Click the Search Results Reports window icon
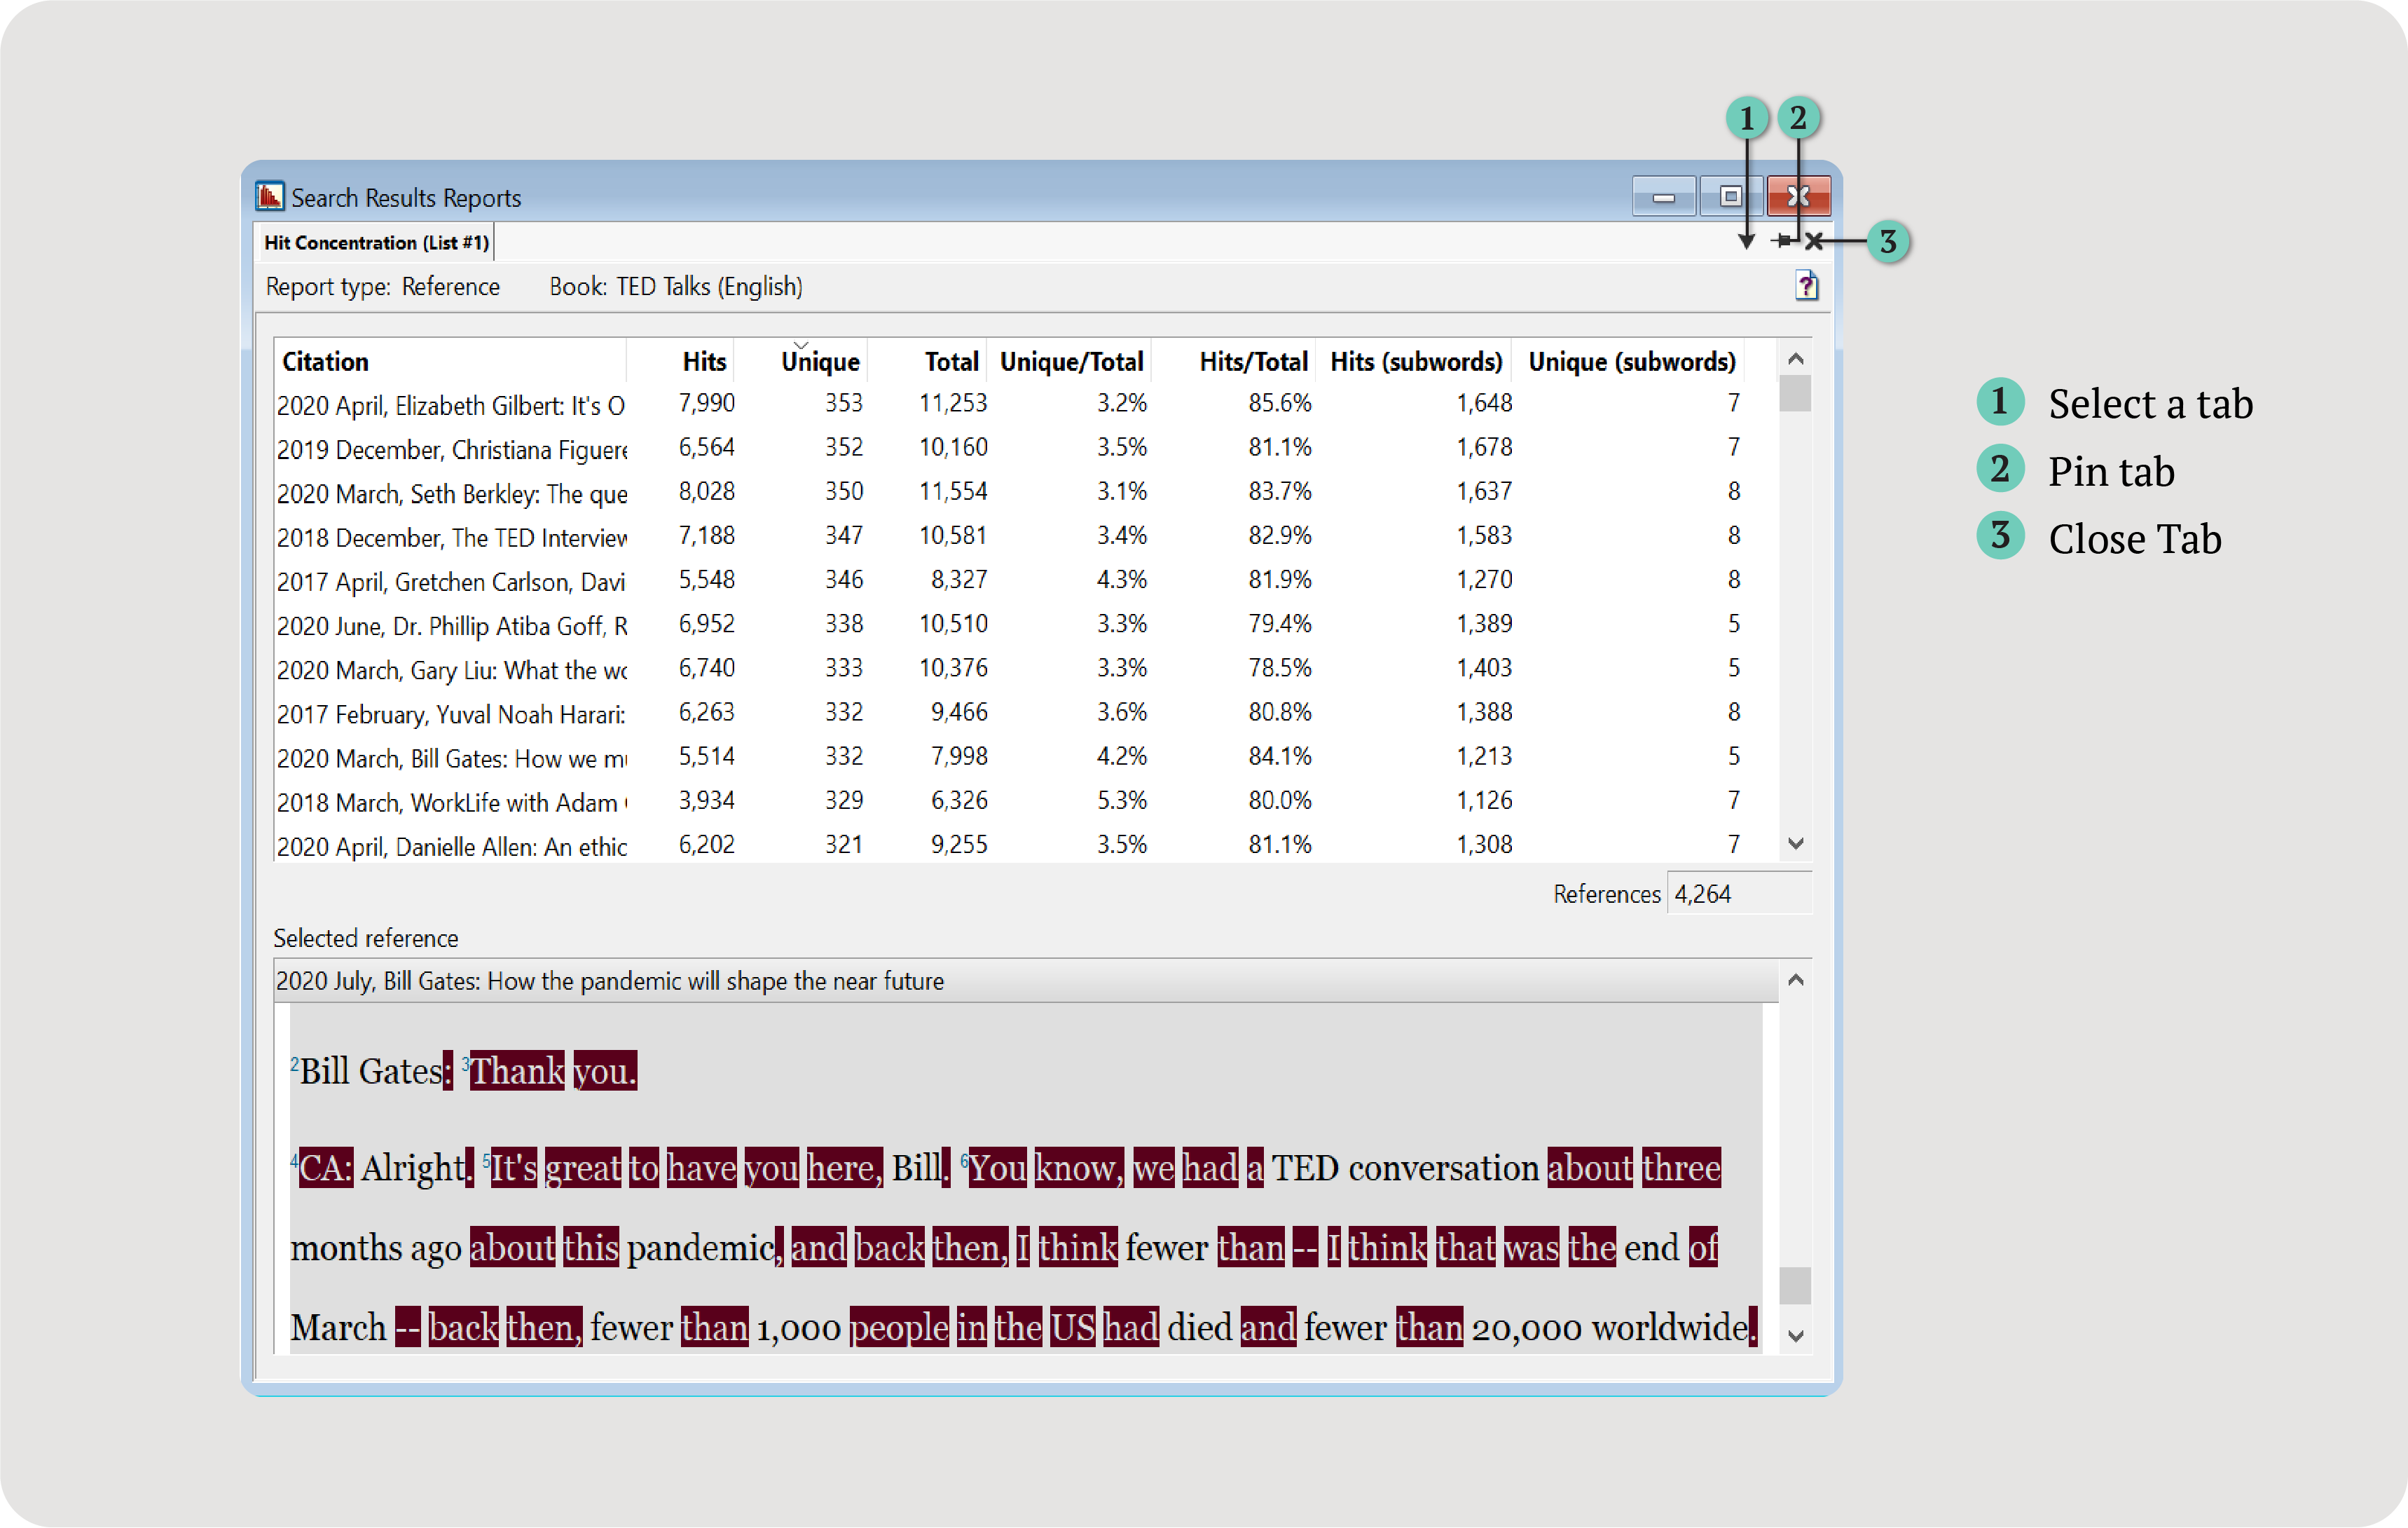The image size is (2408, 1528). click(x=270, y=197)
